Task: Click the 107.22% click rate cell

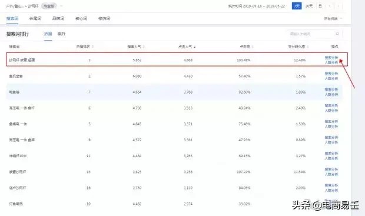Action: pos(244,172)
